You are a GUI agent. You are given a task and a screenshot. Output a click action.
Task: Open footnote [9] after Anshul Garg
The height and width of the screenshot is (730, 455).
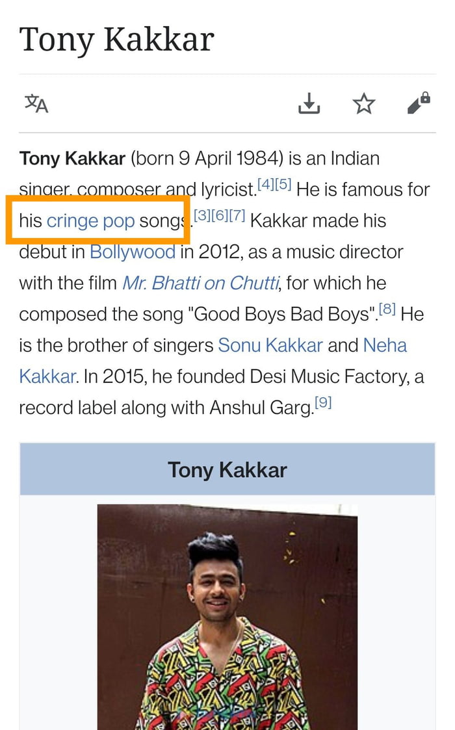click(x=323, y=404)
